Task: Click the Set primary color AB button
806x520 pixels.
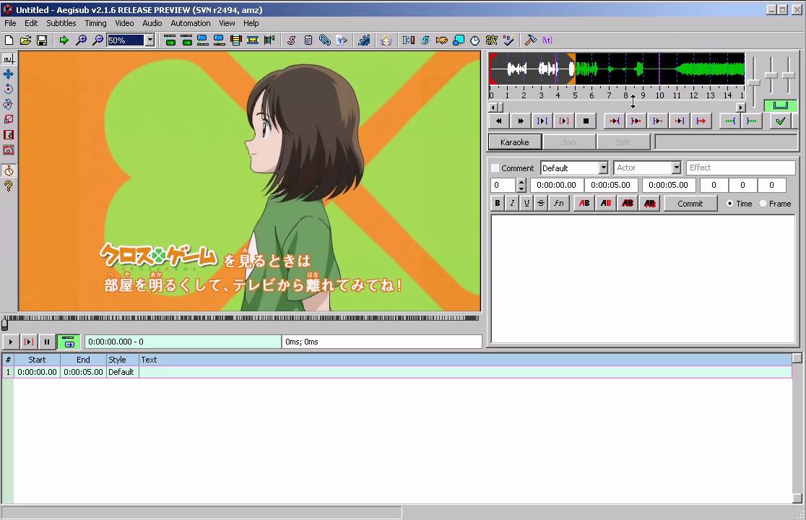Action: tap(584, 204)
